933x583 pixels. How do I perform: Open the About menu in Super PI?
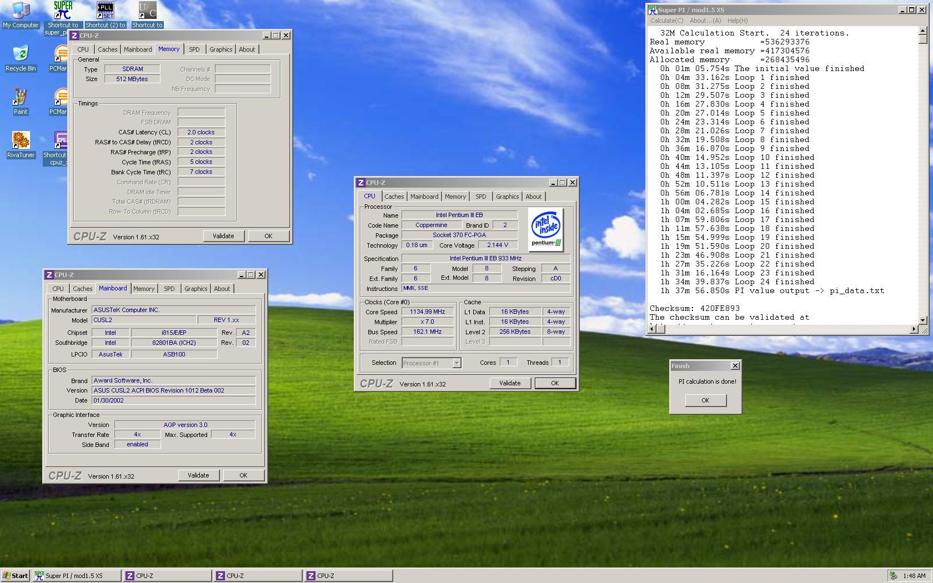point(705,21)
